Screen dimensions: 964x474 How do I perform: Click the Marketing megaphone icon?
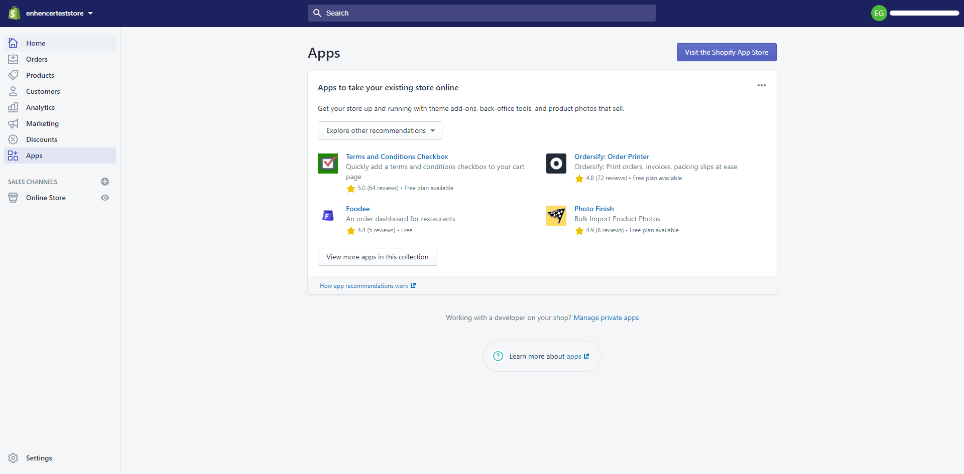13,123
